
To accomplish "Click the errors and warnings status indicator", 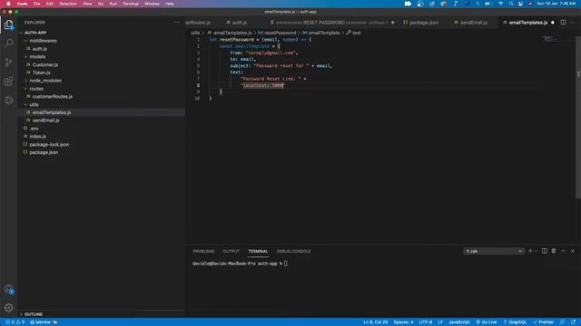I will [15, 322].
